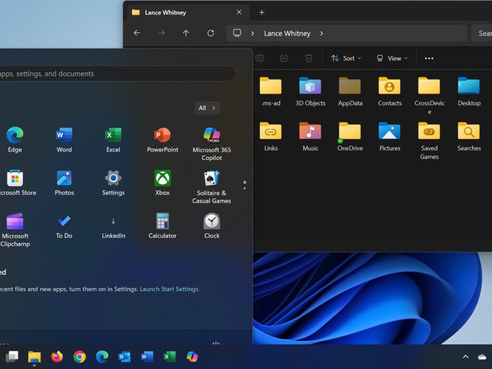
Task: Open Excel in Start menu pinned apps
Action: (113, 140)
